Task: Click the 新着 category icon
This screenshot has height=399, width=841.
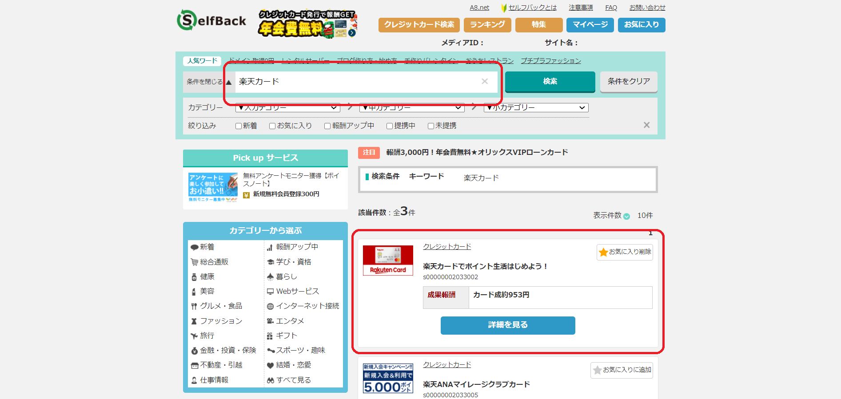Action: click(194, 247)
